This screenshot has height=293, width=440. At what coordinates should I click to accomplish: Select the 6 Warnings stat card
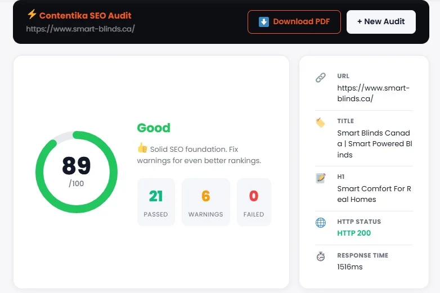point(205,202)
